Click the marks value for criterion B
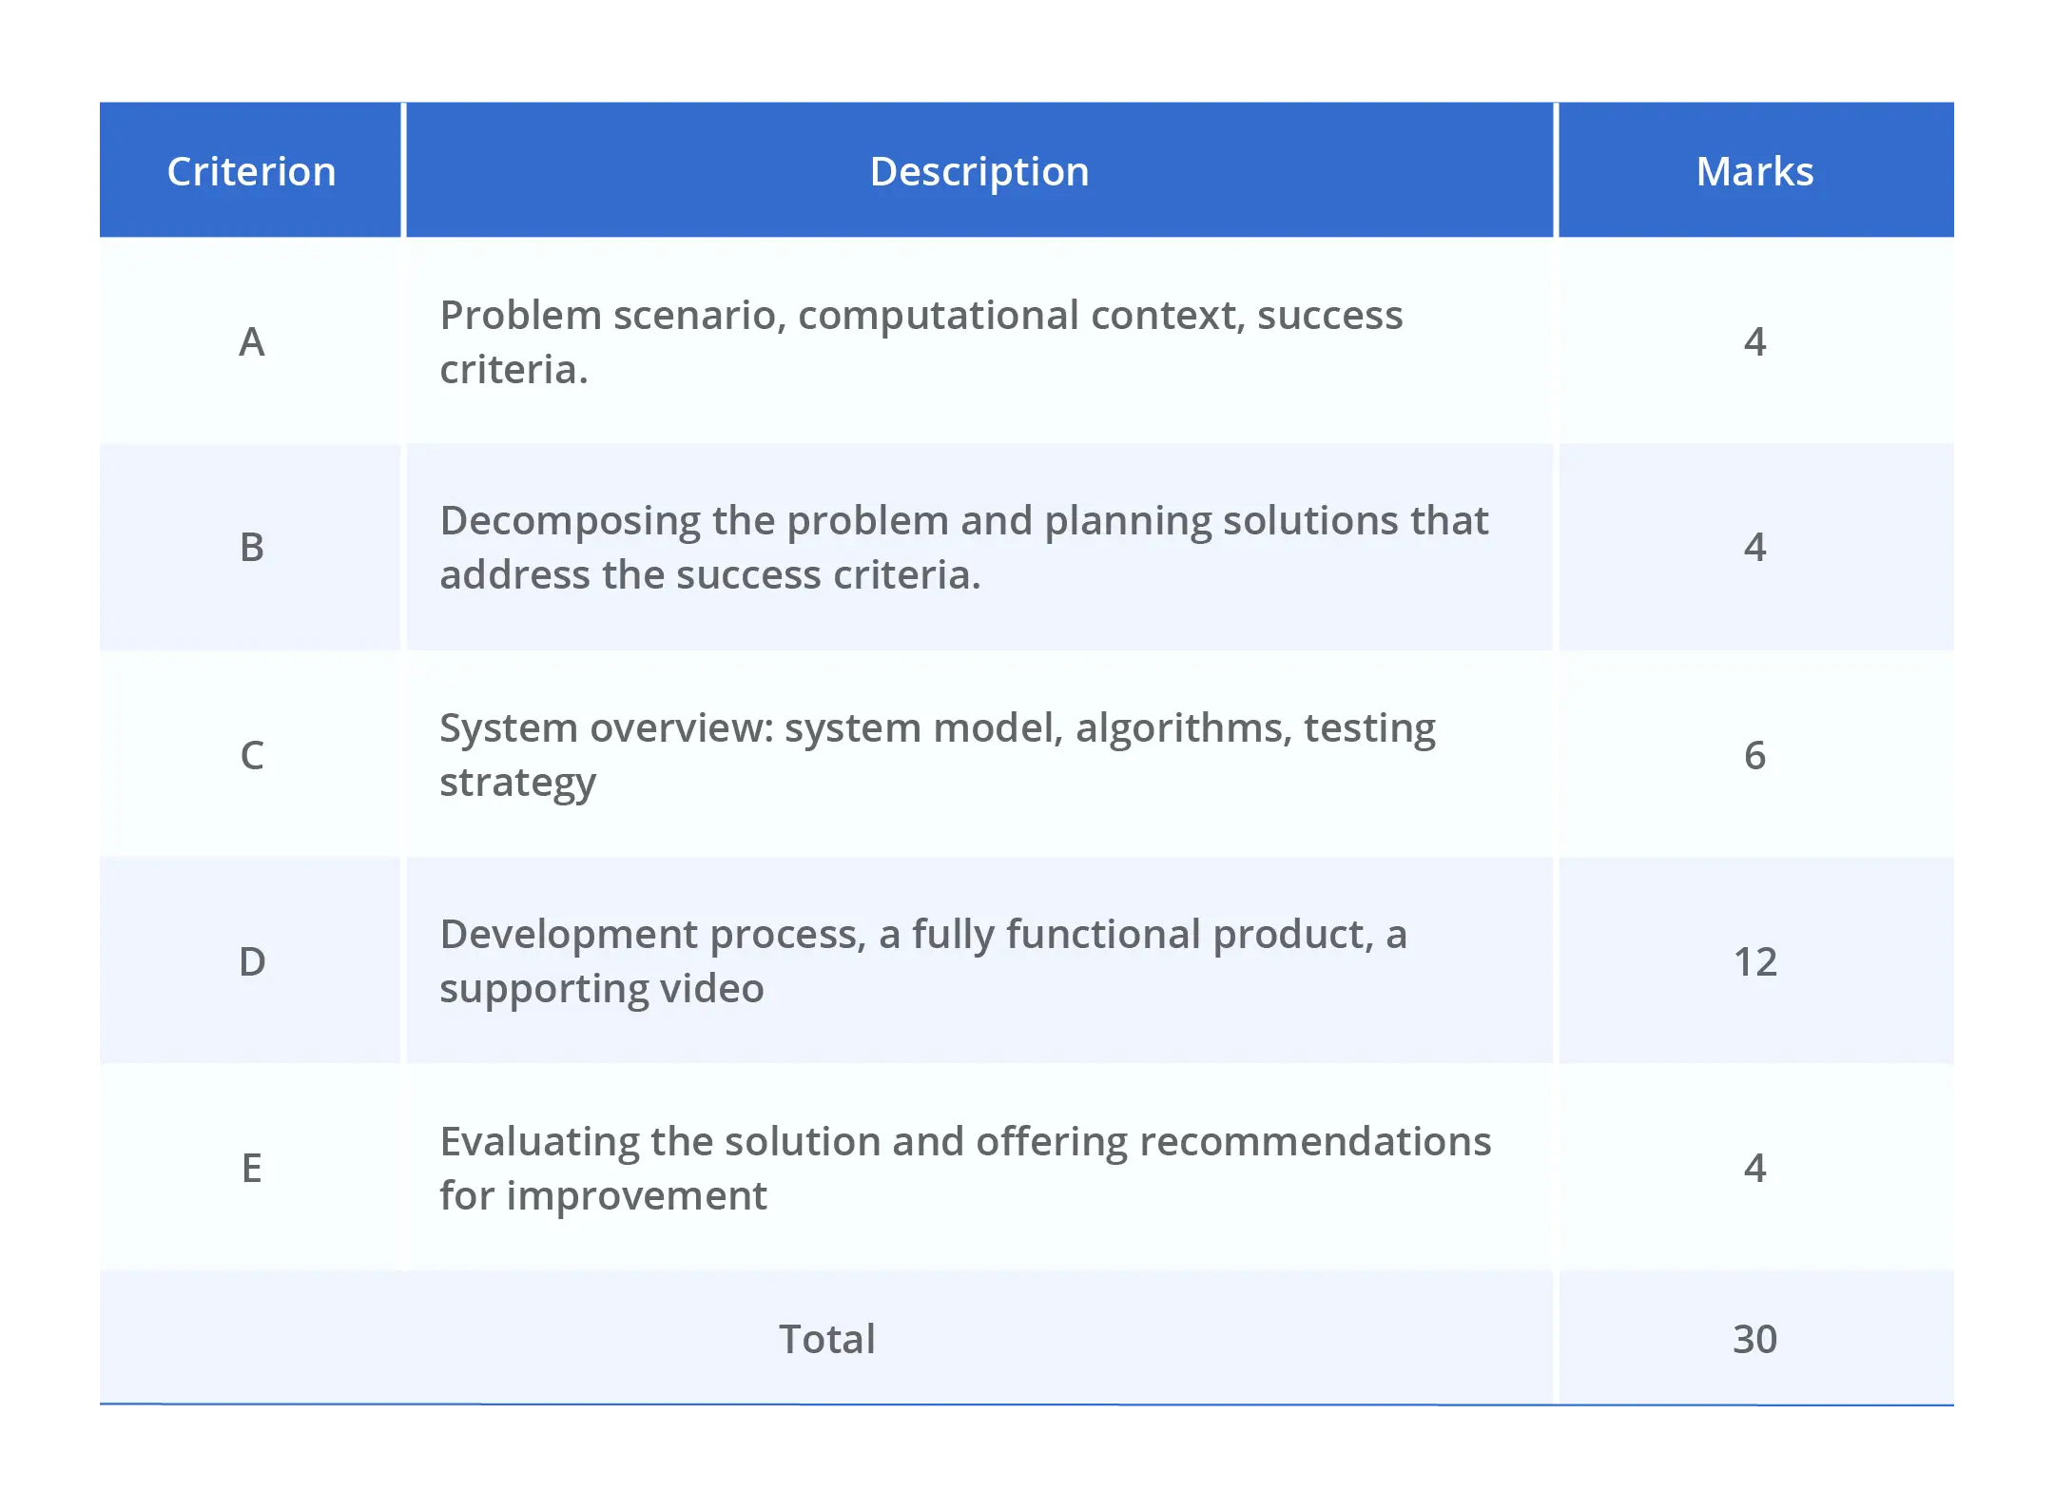This screenshot has width=2054, height=1511. coord(1754,547)
